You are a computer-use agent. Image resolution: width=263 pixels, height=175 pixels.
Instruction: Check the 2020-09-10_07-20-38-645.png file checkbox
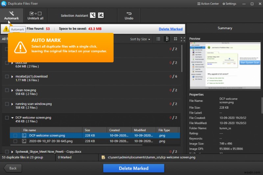point(15,141)
